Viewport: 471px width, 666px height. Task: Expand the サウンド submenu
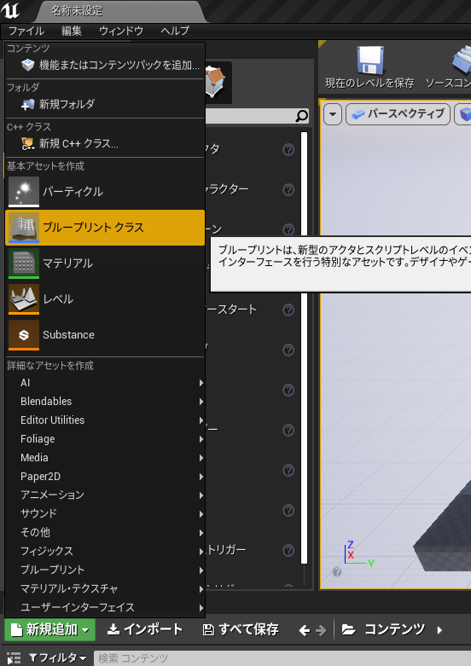click(105, 514)
